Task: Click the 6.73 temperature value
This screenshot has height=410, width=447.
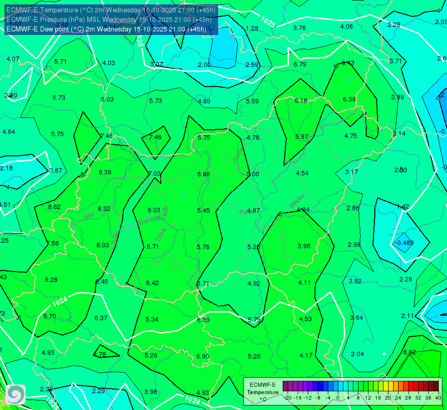Action: (59, 97)
